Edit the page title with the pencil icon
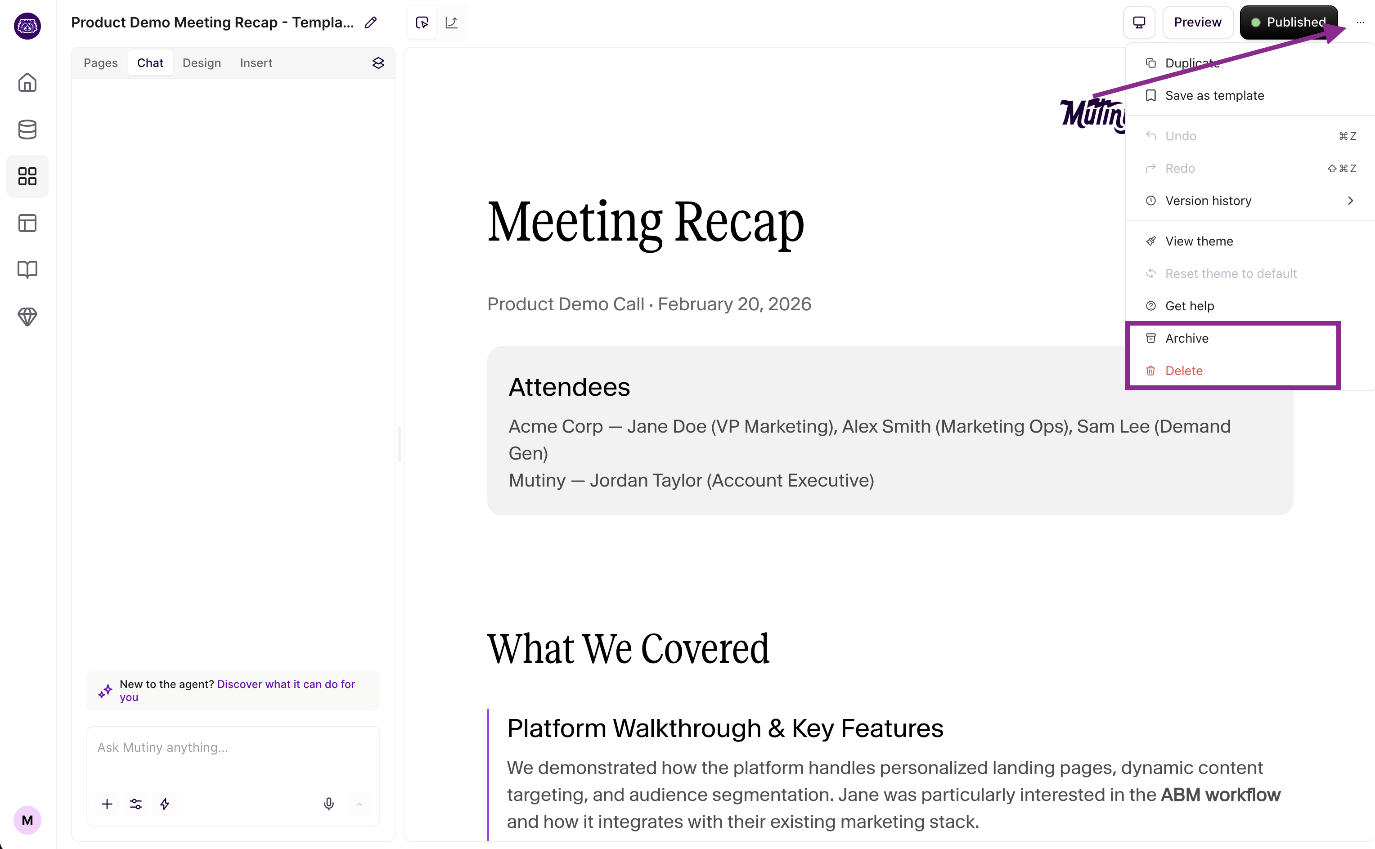The image size is (1375, 849). [371, 22]
